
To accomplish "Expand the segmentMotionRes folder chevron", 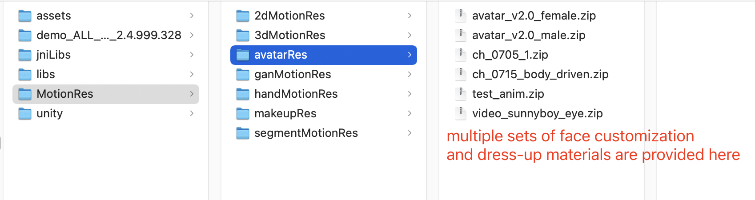I will click(410, 133).
